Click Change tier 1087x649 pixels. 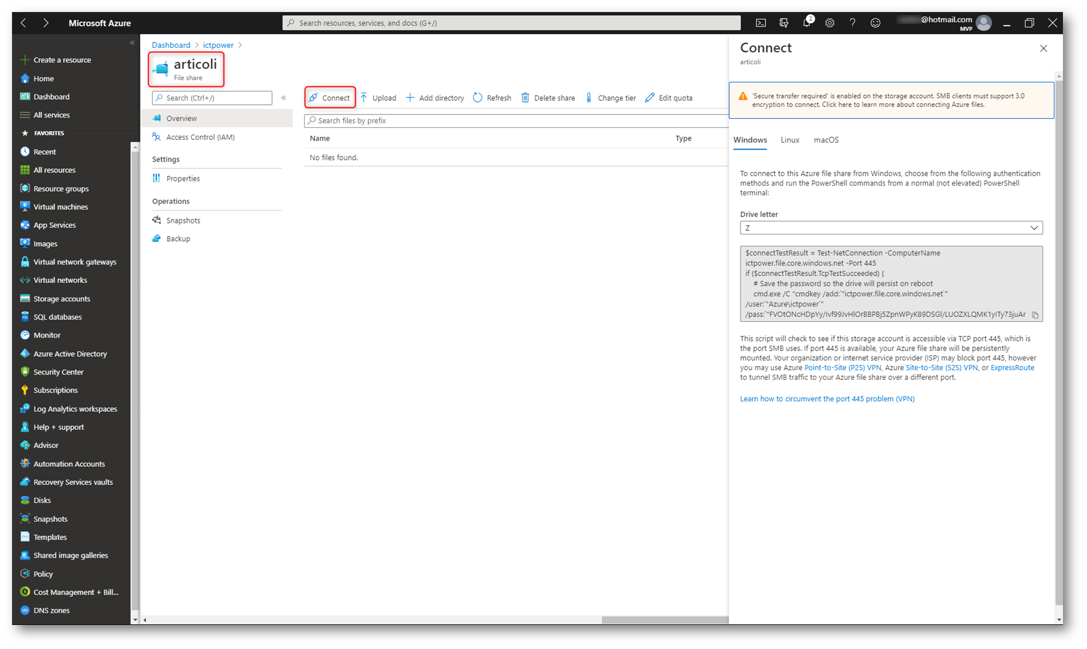[611, 98]
